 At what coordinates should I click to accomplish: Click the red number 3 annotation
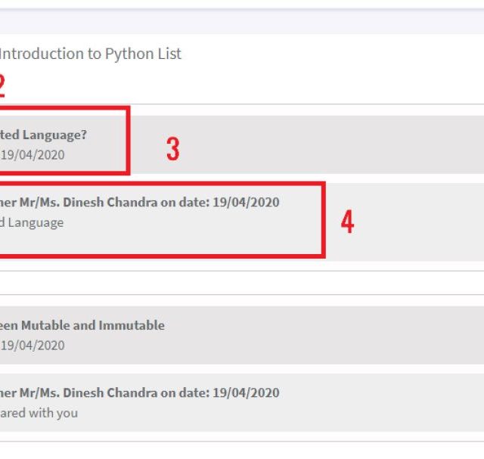pos(173,149)
